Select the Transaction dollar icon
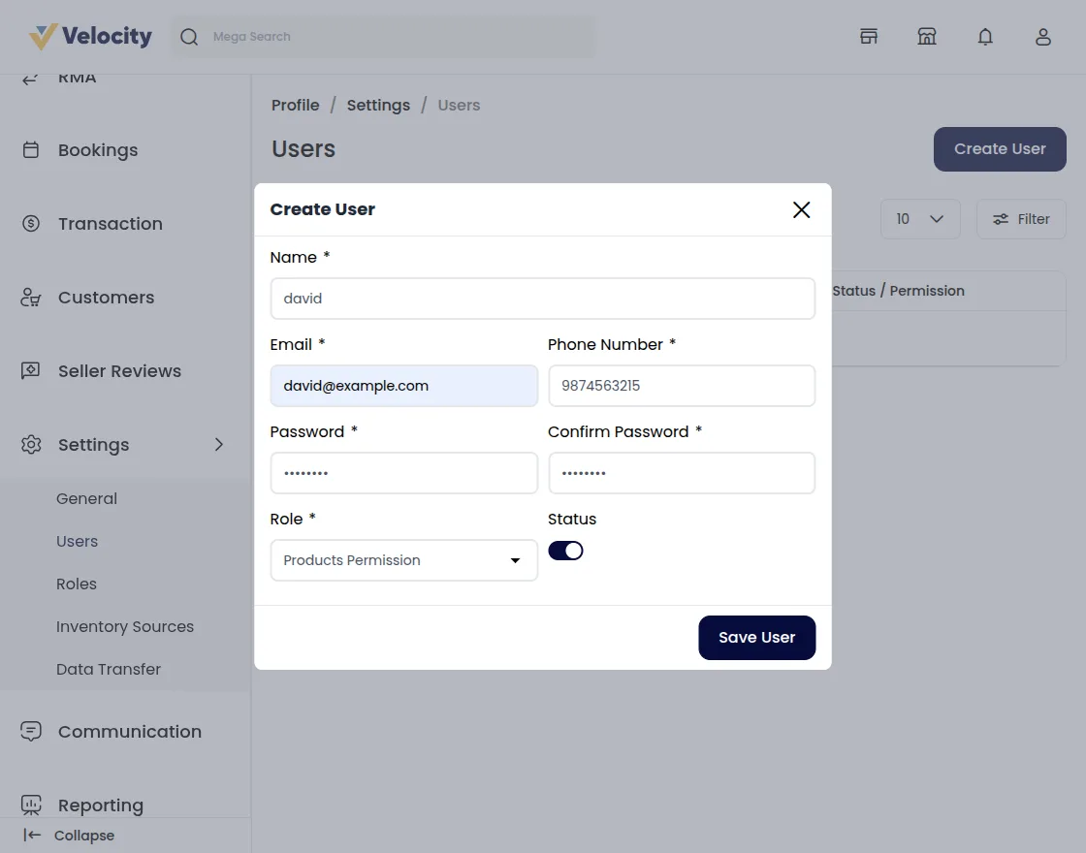1086x853 pixels. click(x=30, y=223)
